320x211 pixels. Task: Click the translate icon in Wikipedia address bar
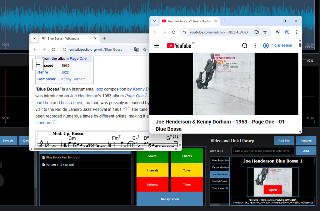(x=136, y=49)
